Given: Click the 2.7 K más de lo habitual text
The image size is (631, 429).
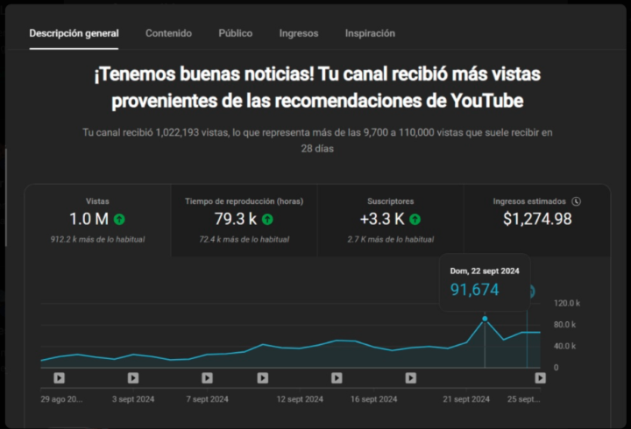Looking at the screenshot, I should 390,239.
